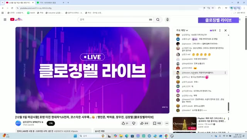Image resolution: width=247 pixels, height=139 pixels.
Task: Open the YouTube hamburger guide menu
Action: tap(5, 20)
